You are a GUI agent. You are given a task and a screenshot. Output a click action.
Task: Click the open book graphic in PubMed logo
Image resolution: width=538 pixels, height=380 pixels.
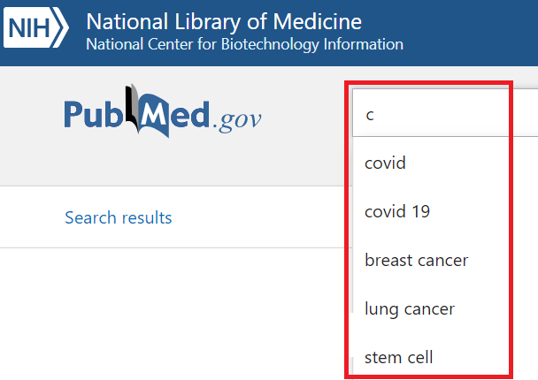[x=148, y=111]
